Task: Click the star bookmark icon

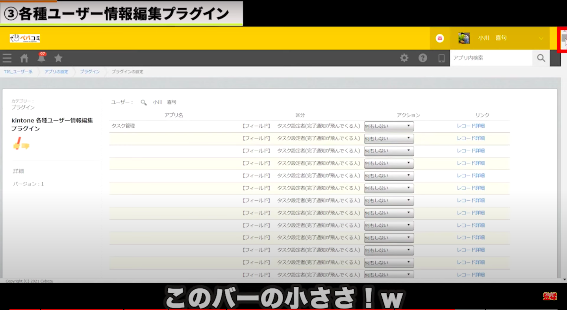Action: pyautogui.click(x=58, y=58)
